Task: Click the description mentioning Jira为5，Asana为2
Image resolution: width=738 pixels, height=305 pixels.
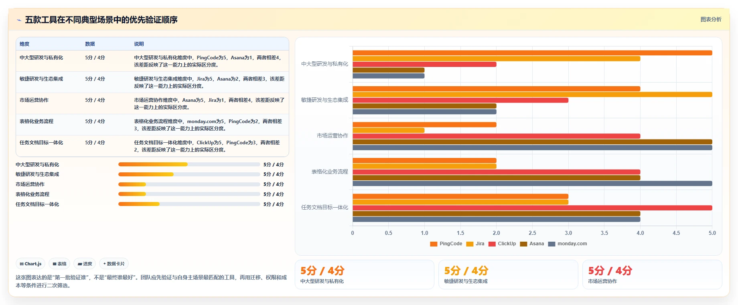Action: point(209,83)
